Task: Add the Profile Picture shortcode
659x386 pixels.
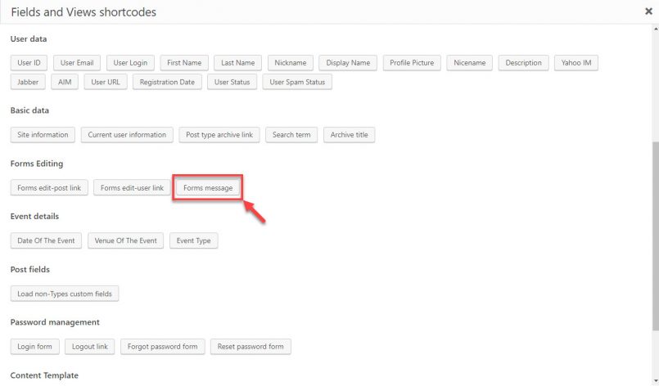Action: click(x=412, y=63)
